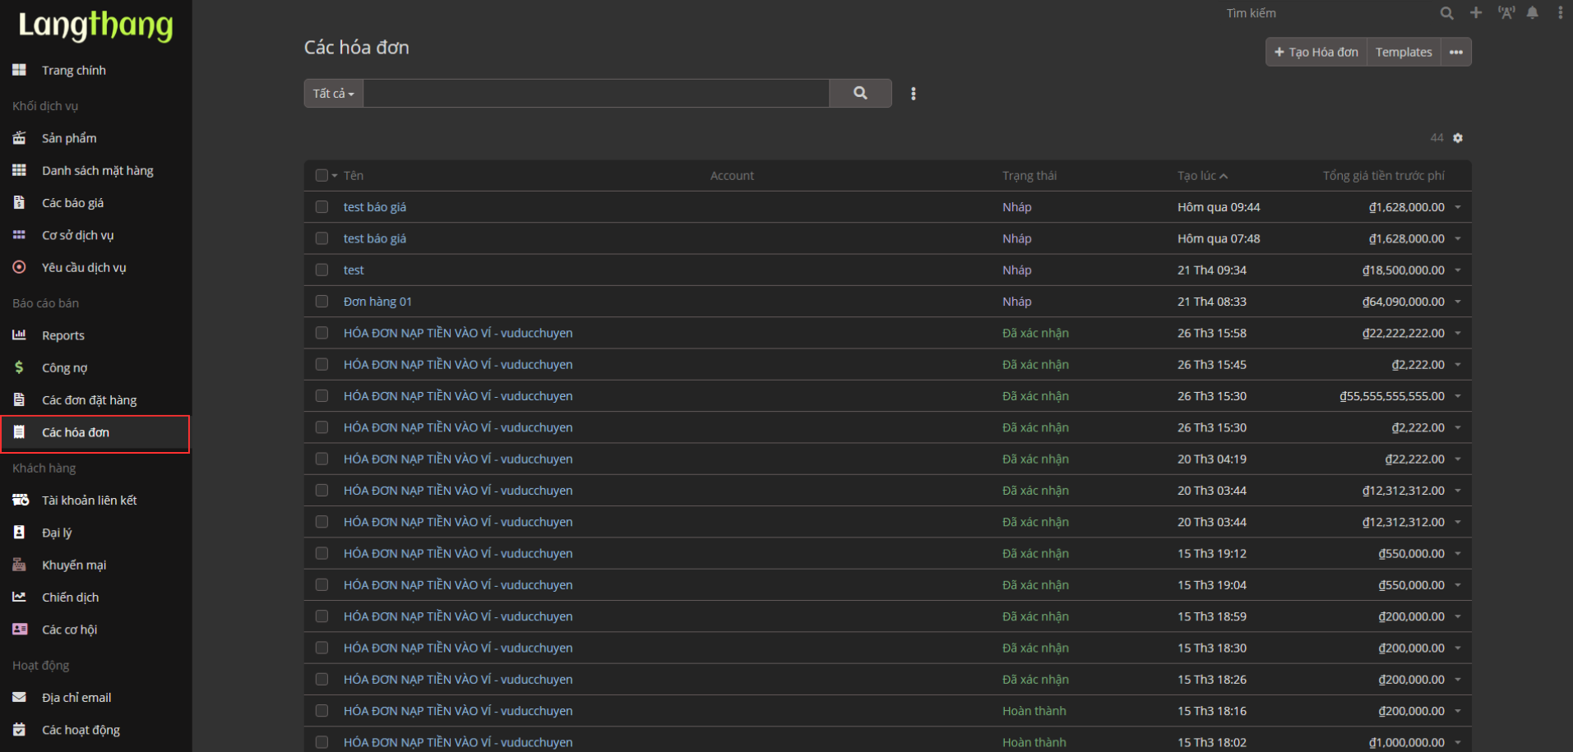Open the ellipsis menu next to Templates
The height and width of the screenshot is (752, 1573).
click(1455, 53)
